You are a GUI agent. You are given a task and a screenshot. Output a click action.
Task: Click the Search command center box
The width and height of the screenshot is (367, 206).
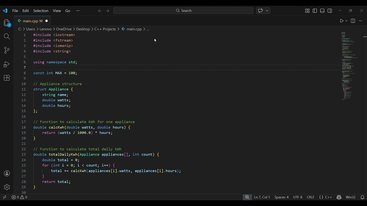(x=183, y=11)
